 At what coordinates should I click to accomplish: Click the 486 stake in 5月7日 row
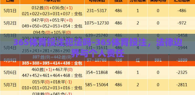coord(118,85)
